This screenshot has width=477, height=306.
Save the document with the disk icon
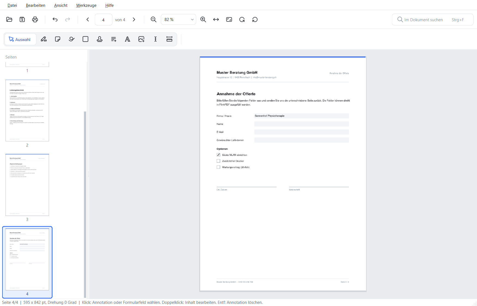(22, 19)
